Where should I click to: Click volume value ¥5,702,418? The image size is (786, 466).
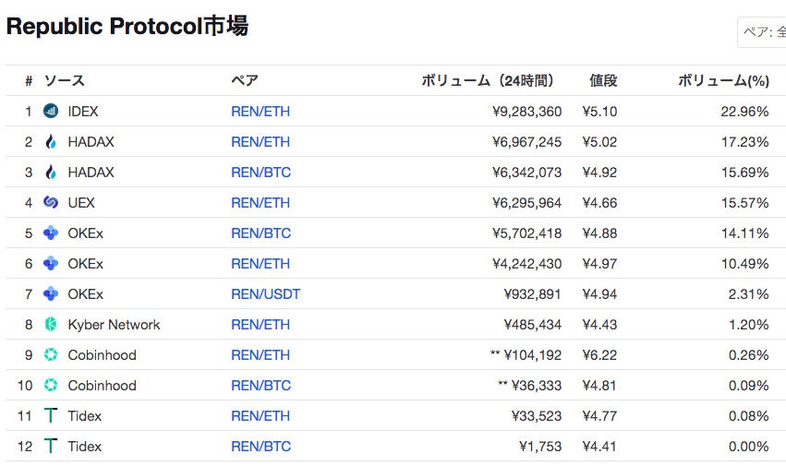click(x=526, y=233)
